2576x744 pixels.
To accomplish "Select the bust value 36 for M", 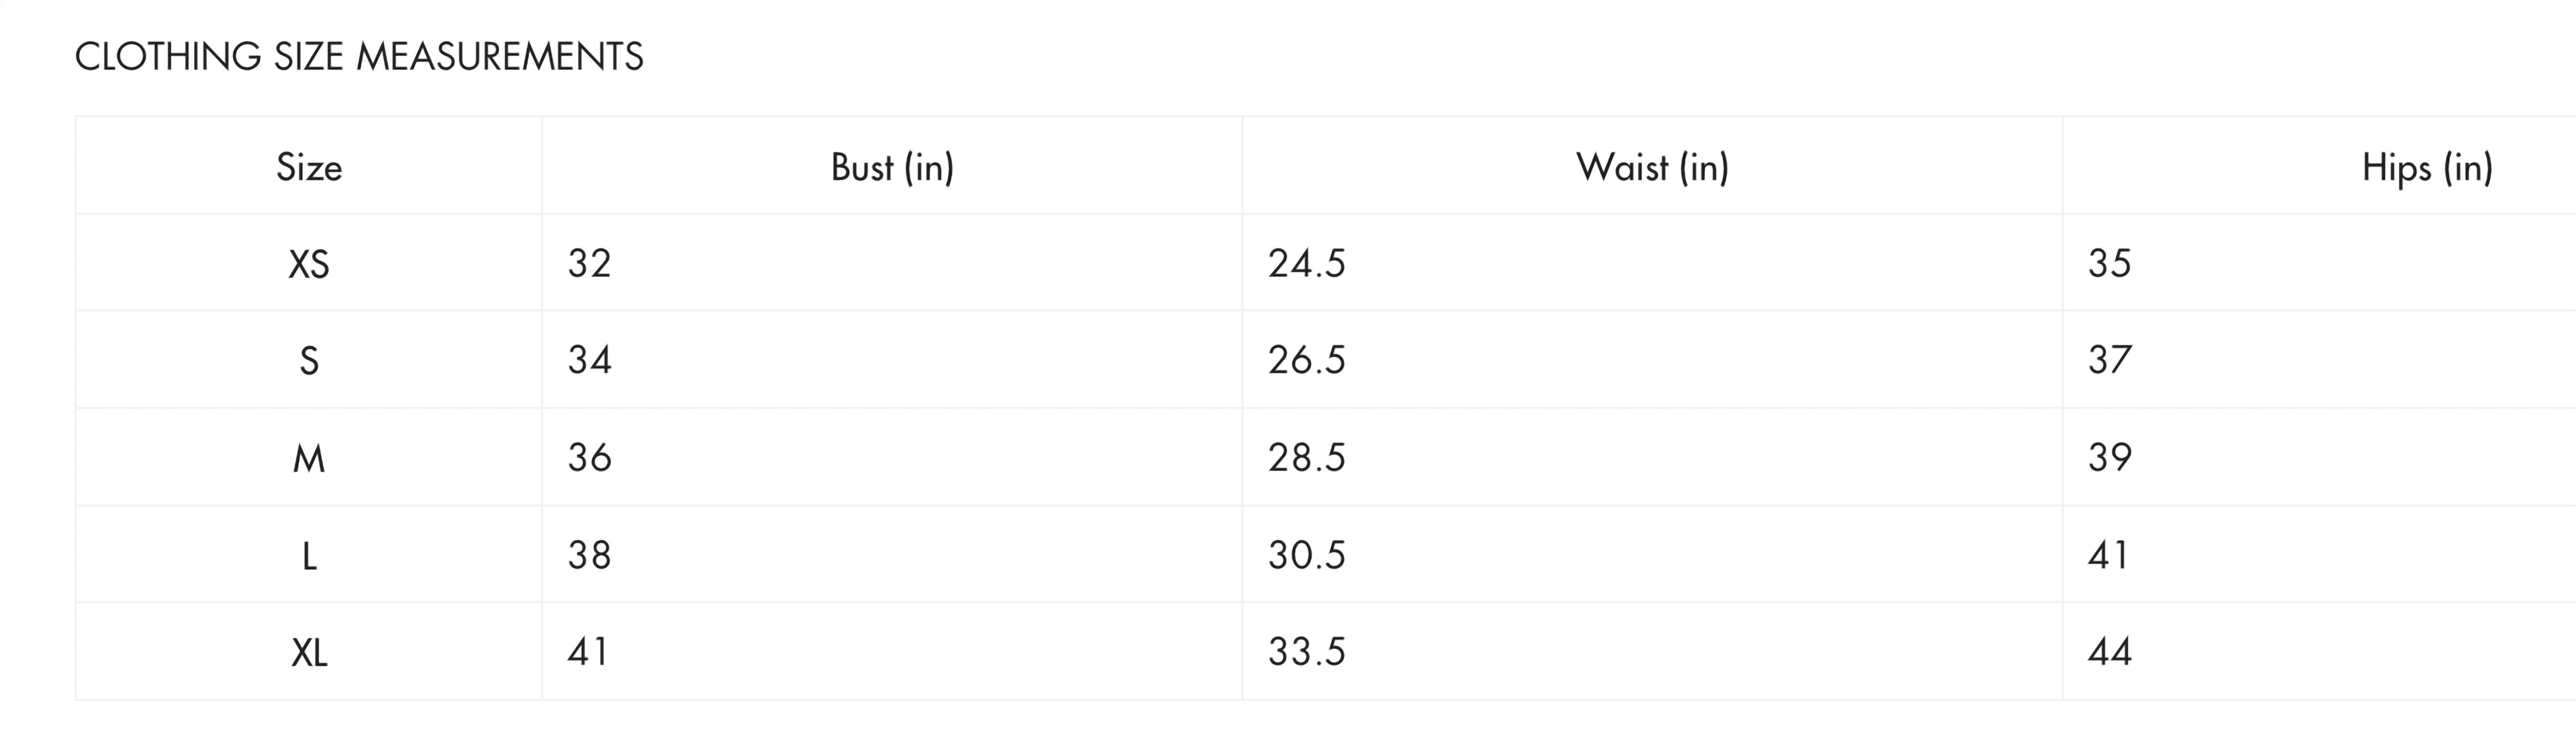I will (589, 457).
